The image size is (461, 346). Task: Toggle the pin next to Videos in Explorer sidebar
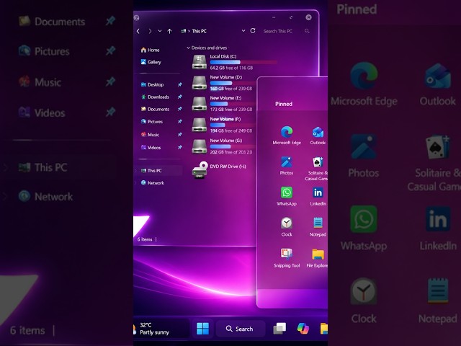coord(179,147)
